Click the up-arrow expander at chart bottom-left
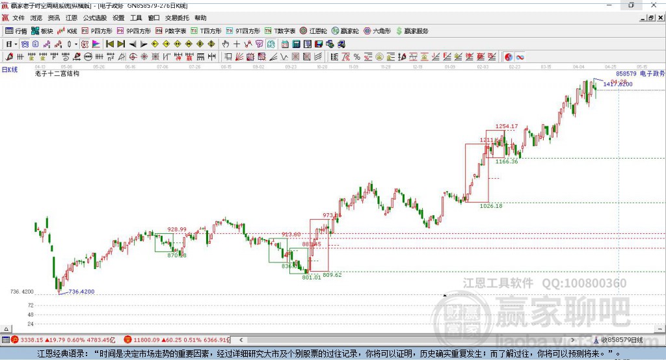Viewport: 666px width, 360px height. 6,329
